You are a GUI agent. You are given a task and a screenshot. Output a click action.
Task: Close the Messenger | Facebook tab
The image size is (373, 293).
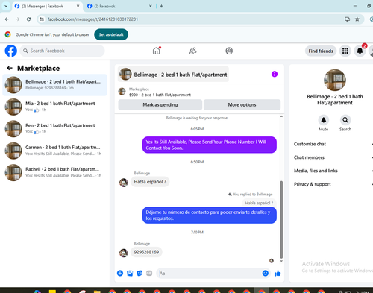pyautogui.click(x=78, y=6)
